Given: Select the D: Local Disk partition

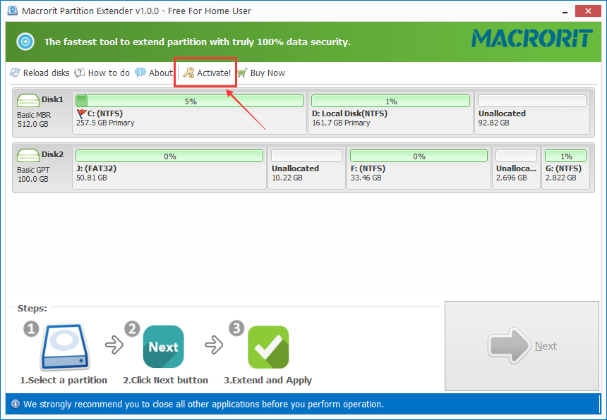Looking at the screenshot, I should point(390,118).
